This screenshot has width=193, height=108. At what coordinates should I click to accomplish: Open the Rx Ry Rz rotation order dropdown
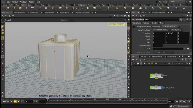click(x=177, y=30)
